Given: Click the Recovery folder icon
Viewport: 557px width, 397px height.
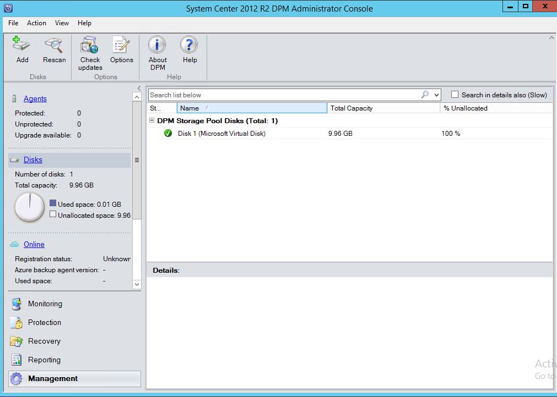Looking at the screenshot, I should (x=17, y=341).
